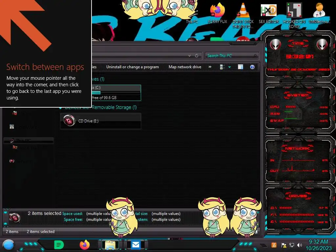Collapse the Devices with Removable Storage group
336x252 pixels.
[61, 108]
